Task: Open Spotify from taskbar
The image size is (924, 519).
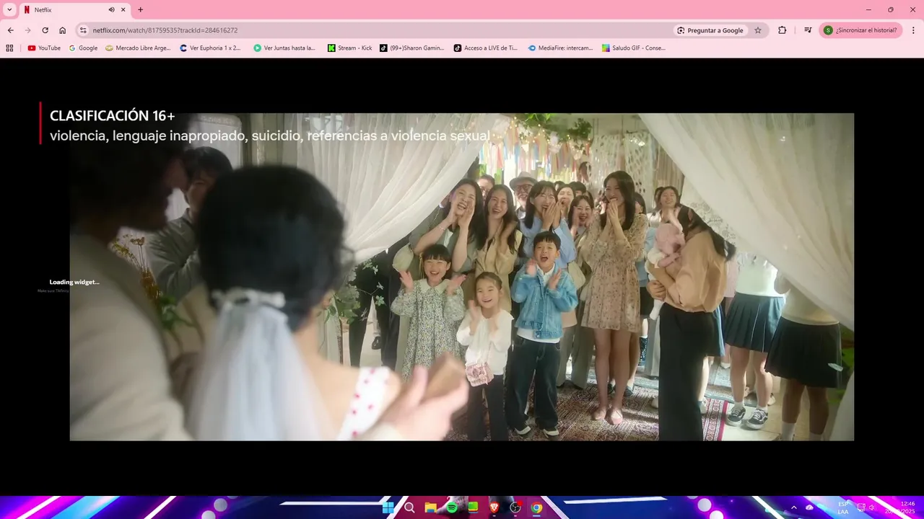Action: pos(452,507)
